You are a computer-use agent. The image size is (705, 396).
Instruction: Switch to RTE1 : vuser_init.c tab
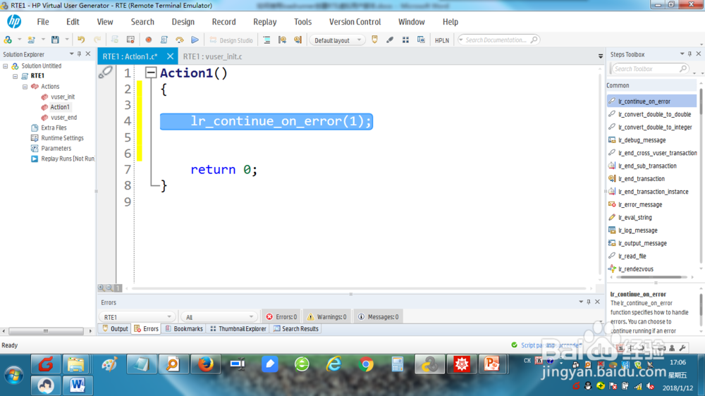[x=212, y=56]
